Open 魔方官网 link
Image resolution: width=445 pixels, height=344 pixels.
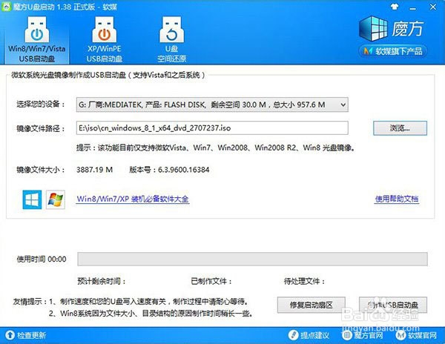(369, 336)
